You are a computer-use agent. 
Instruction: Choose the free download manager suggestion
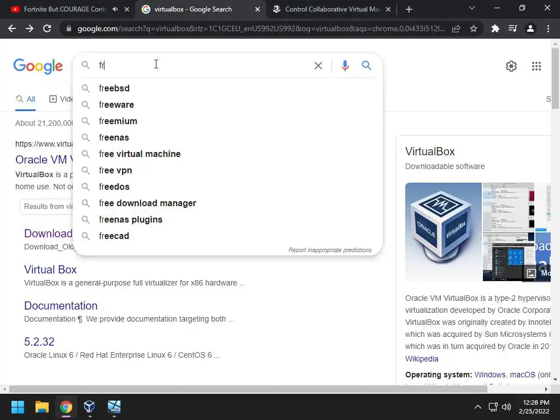tap(227, 203)
